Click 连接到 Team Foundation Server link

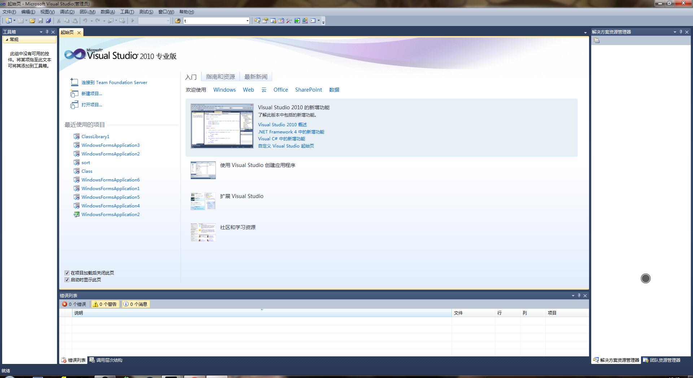(x=114, y=83)
